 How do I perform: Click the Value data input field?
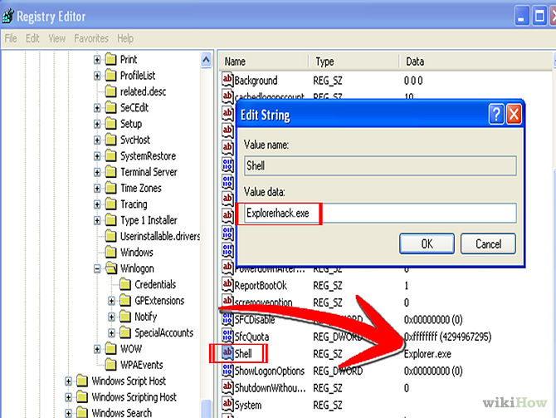click(380, 213)
